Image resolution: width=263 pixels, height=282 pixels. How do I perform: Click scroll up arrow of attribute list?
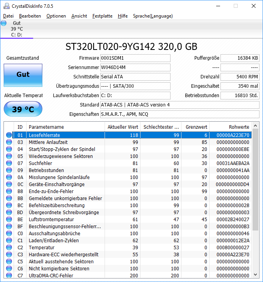(255, 126)
